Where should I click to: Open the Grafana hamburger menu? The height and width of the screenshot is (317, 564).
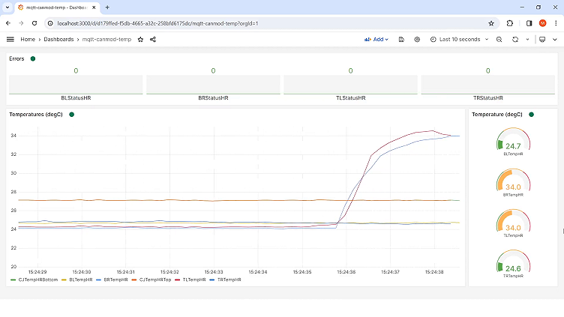(x=10, y=39)
